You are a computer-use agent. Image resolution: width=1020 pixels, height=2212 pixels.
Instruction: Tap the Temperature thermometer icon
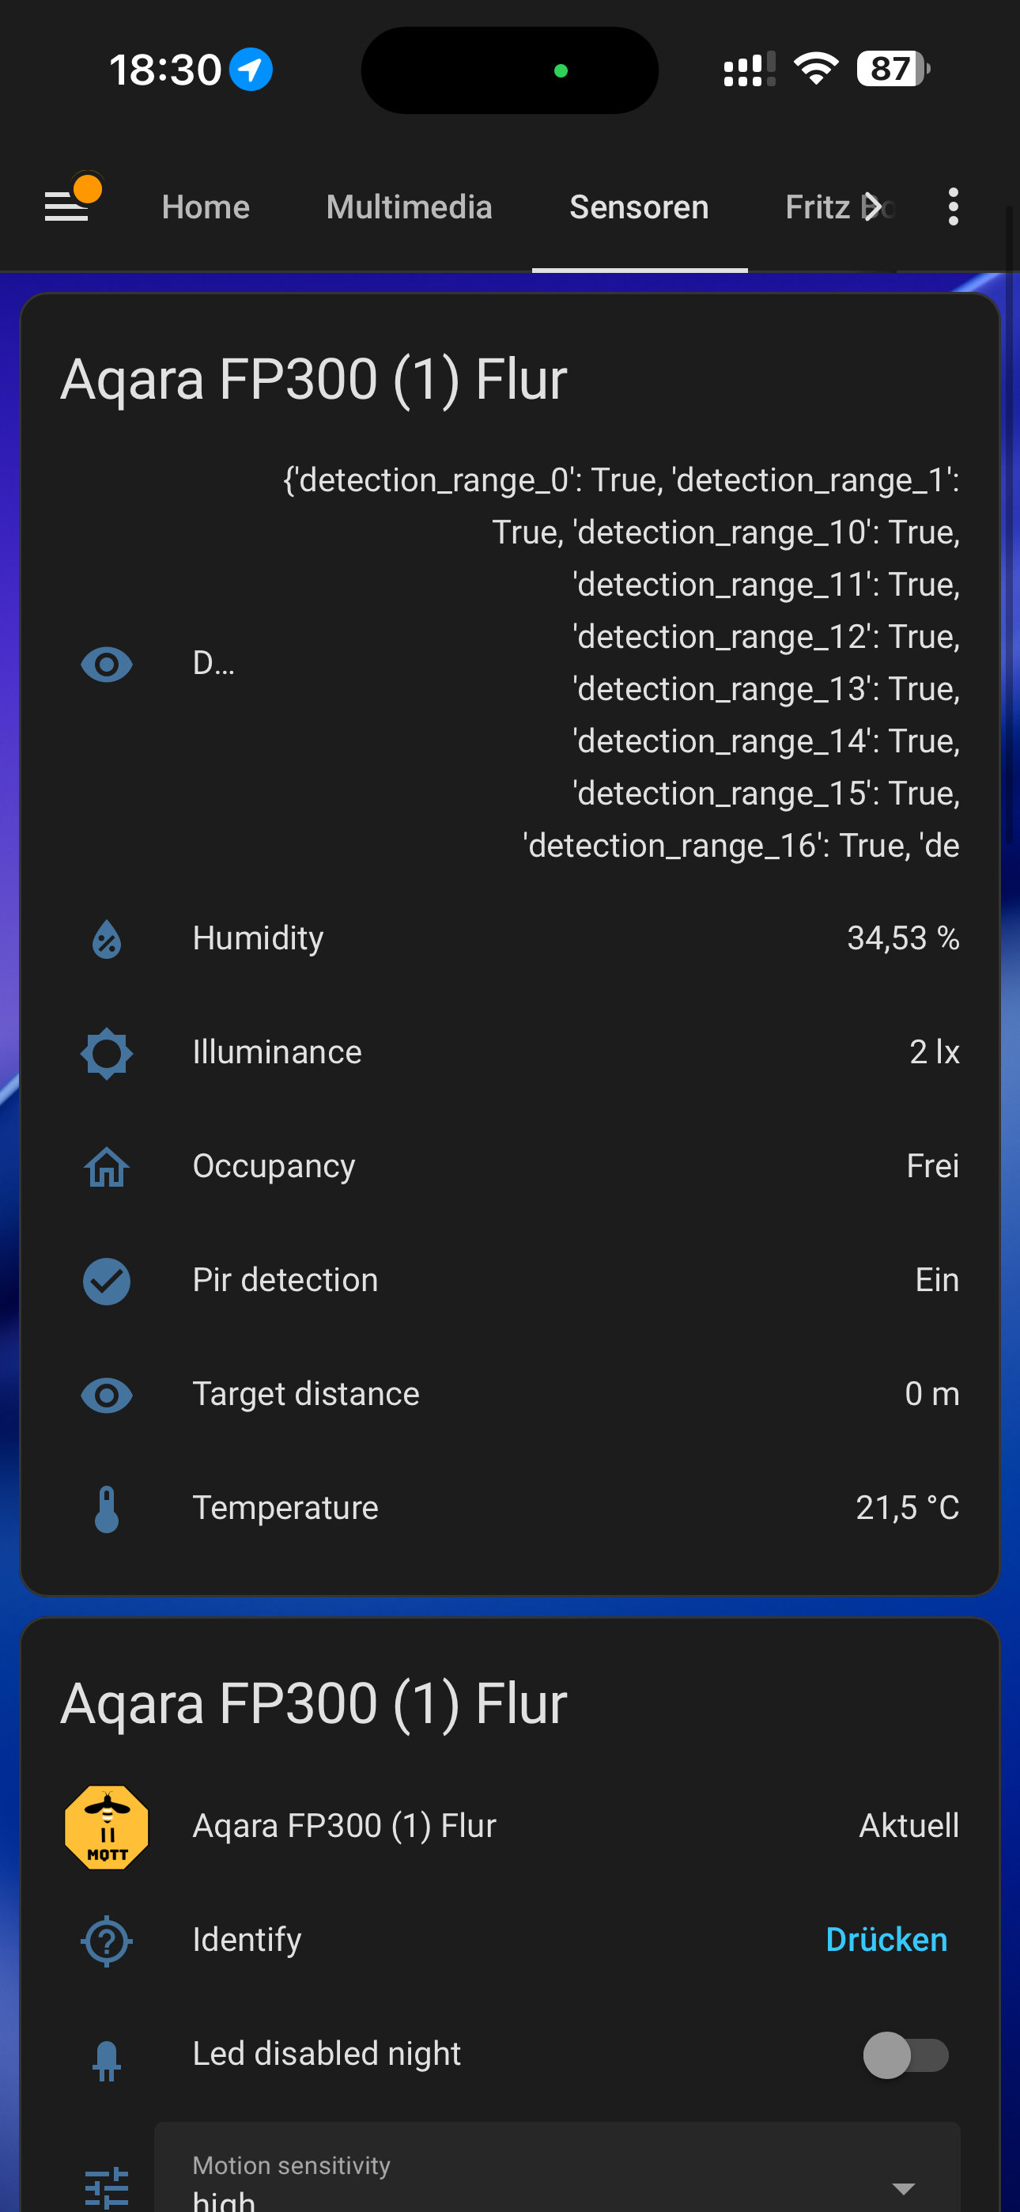click(107, 1509)
